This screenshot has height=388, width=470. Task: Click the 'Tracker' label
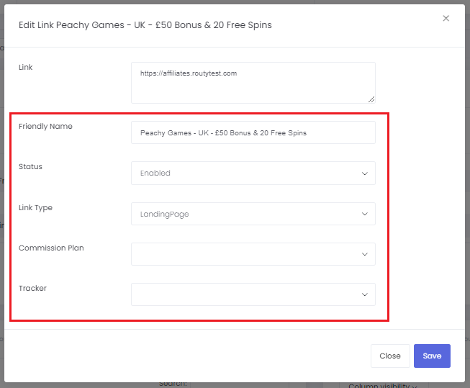tap(32, 288)
